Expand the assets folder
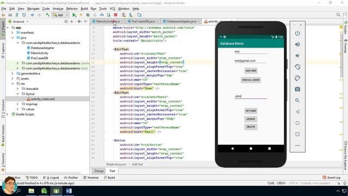This screenshot has height=196, width=348. pos(13,78)
